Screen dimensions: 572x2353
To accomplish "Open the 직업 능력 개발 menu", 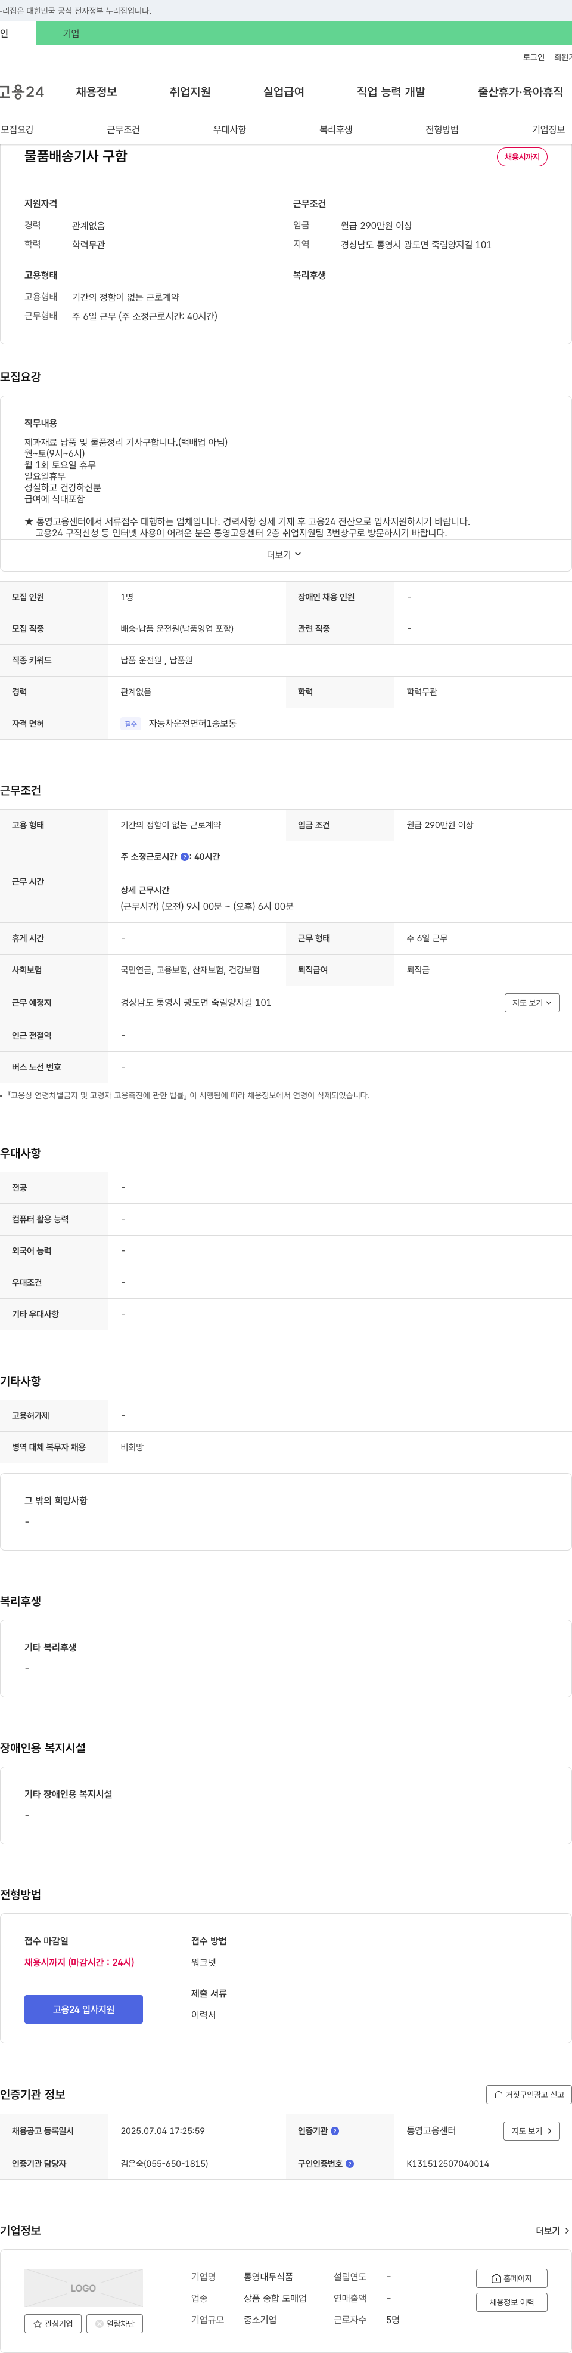I will pyautogui.click(x=390, y=91).
